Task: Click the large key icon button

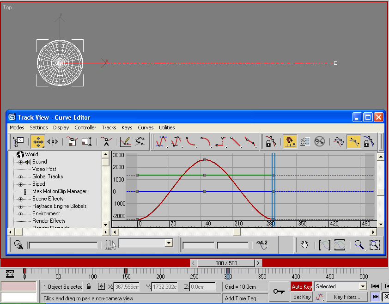Action: click(279, 292)
